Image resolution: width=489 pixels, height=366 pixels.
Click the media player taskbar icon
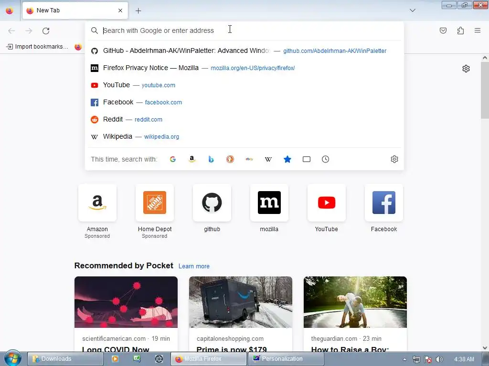click(x=115, y=359)
